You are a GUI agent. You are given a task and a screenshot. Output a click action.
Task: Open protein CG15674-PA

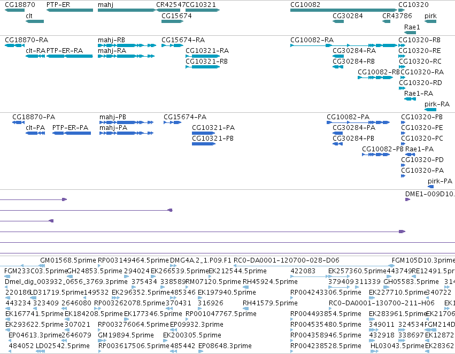coord(185,117)
